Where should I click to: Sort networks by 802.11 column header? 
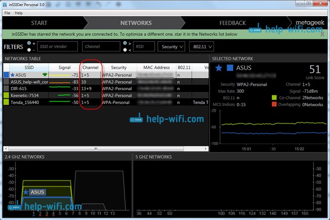click(x=184, y=68)
